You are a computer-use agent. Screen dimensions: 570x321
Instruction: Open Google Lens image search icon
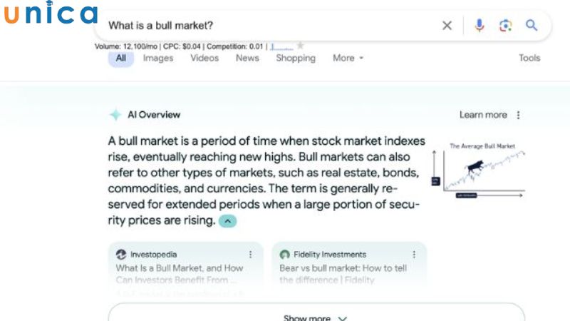[505, 26]
